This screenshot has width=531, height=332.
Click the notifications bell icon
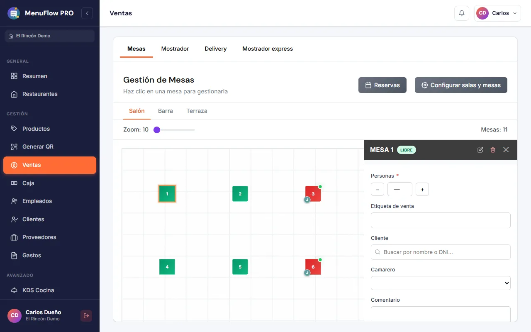pos(462,13)
